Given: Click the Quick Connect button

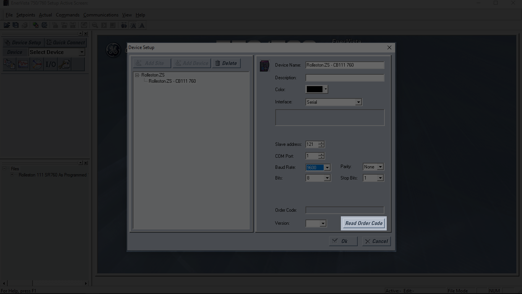Looking at the screenshot, I should (66, 42).
